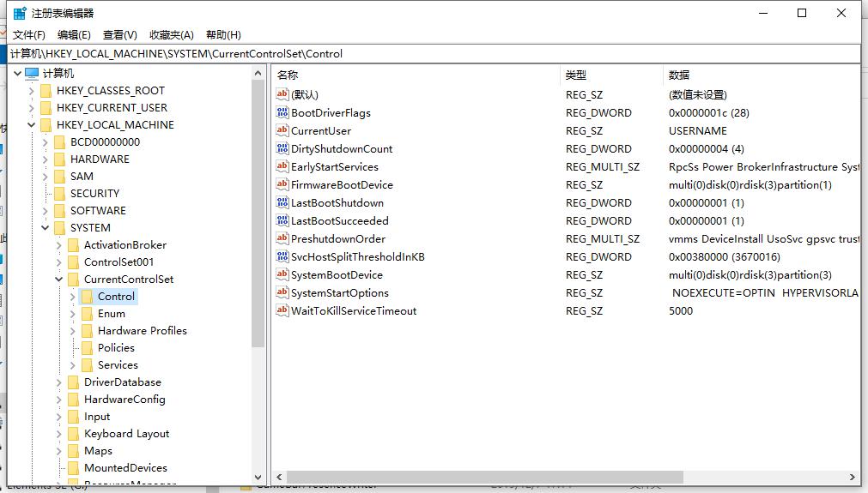
Task: Click the values pane horizontal scrollbar thumb
Action: tap(484, 477)
